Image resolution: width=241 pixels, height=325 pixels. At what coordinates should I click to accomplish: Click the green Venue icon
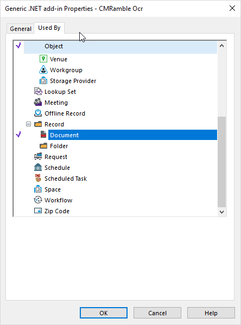coord(43,59)
